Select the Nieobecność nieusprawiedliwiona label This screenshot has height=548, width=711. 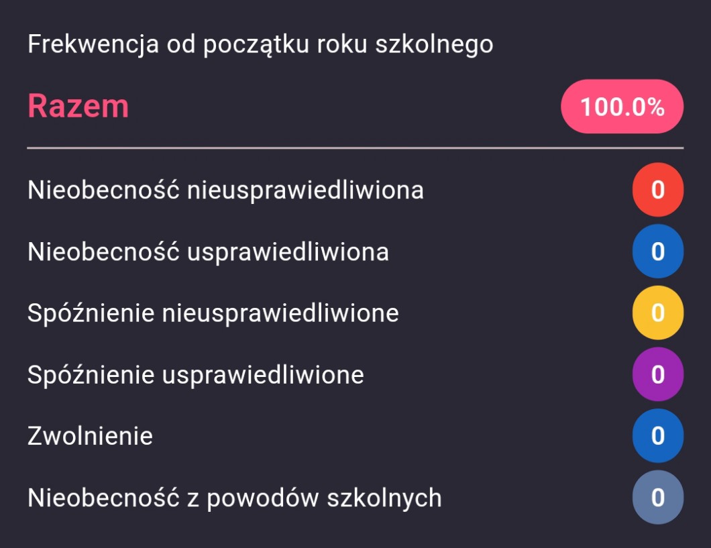225,190
